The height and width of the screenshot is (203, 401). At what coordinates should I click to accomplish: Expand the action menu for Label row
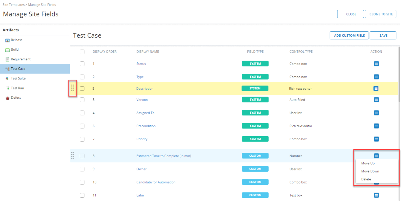[x=376, y=195]
